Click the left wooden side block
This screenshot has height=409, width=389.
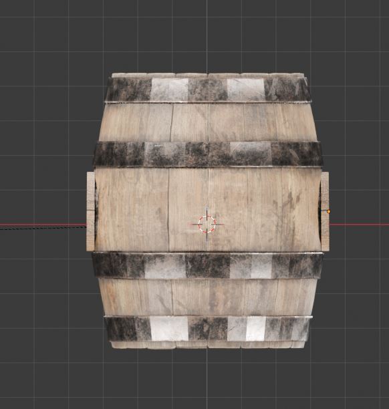[x=90, y=211]
